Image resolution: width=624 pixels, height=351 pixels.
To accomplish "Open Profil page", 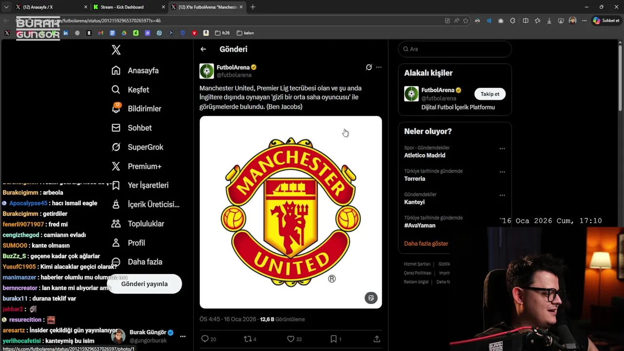I will (x=128, y=243).
